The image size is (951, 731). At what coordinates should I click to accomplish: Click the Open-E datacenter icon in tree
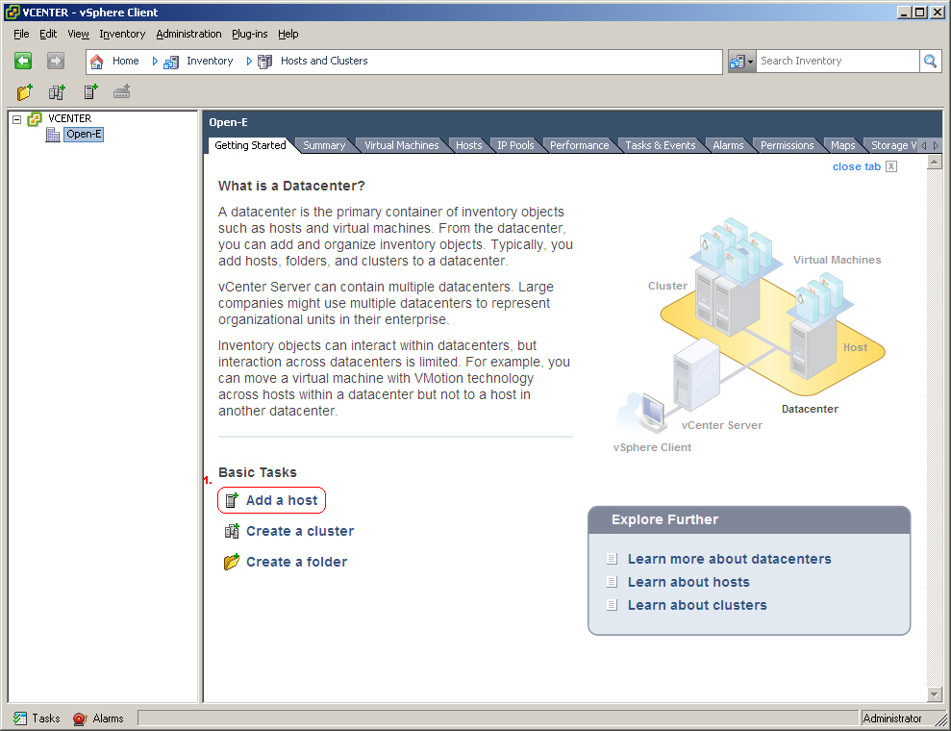[x=54, y=135]
